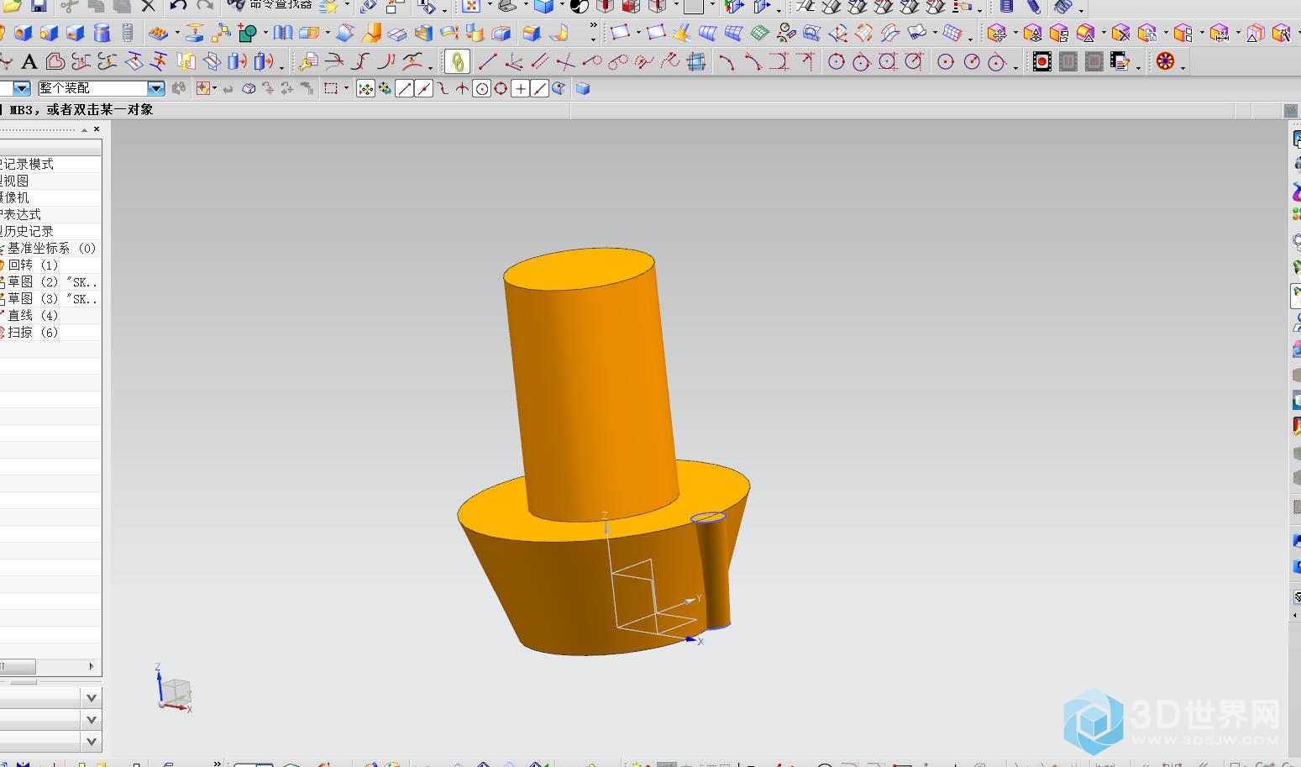Click the view triad orientation cube
The image size is (1301, 767).
[175, 691]
